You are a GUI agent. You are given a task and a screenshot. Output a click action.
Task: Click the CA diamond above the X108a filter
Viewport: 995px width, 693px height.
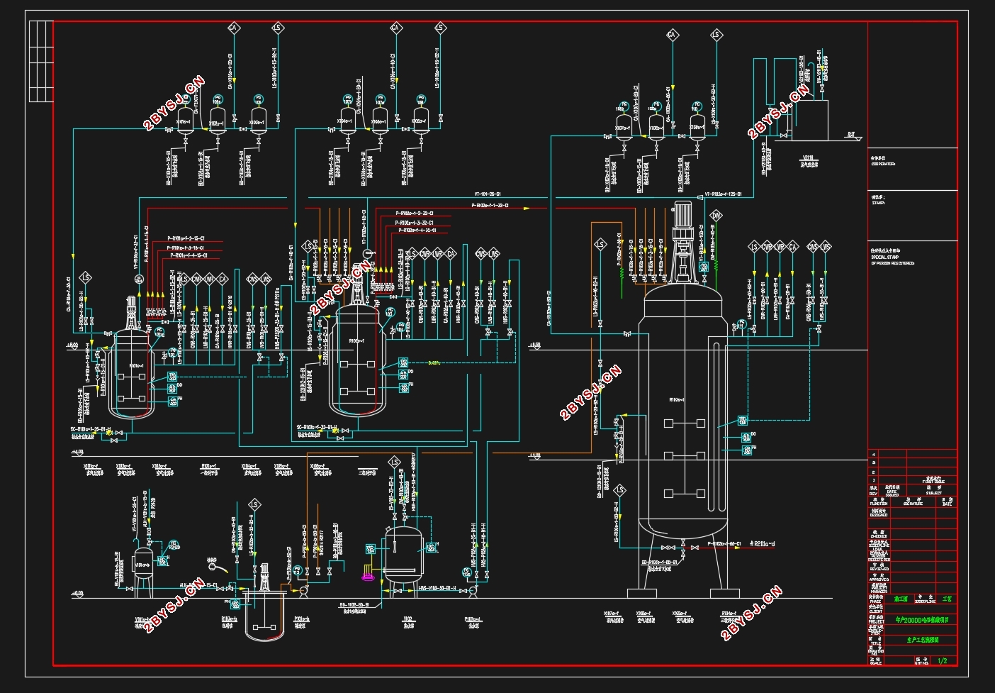[672, 35]
